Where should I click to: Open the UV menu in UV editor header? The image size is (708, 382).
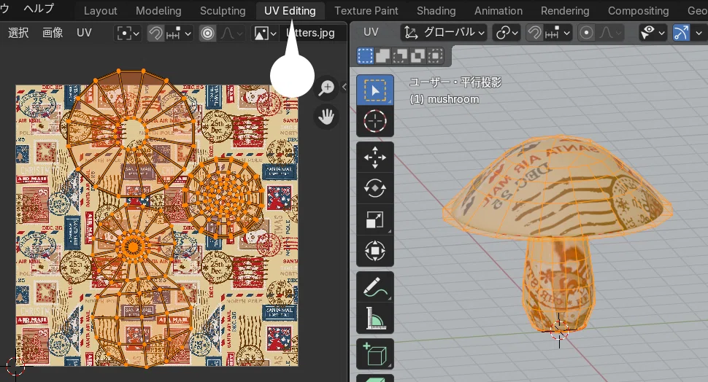84,33
